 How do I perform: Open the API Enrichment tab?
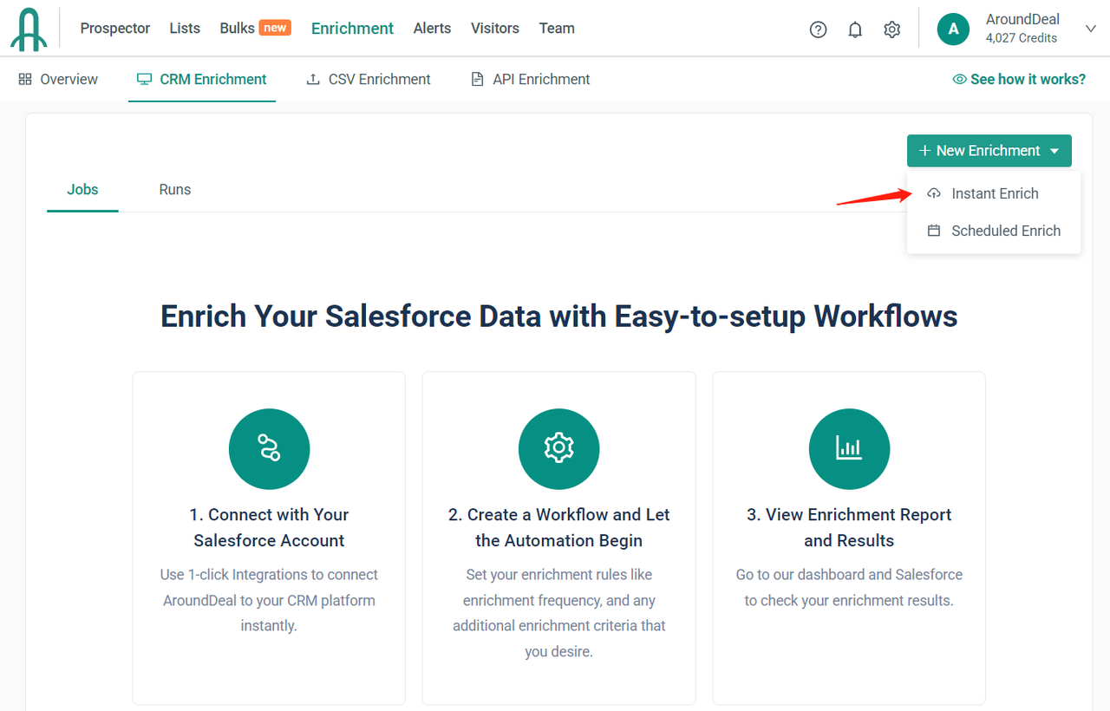click(x=530, y=80)
